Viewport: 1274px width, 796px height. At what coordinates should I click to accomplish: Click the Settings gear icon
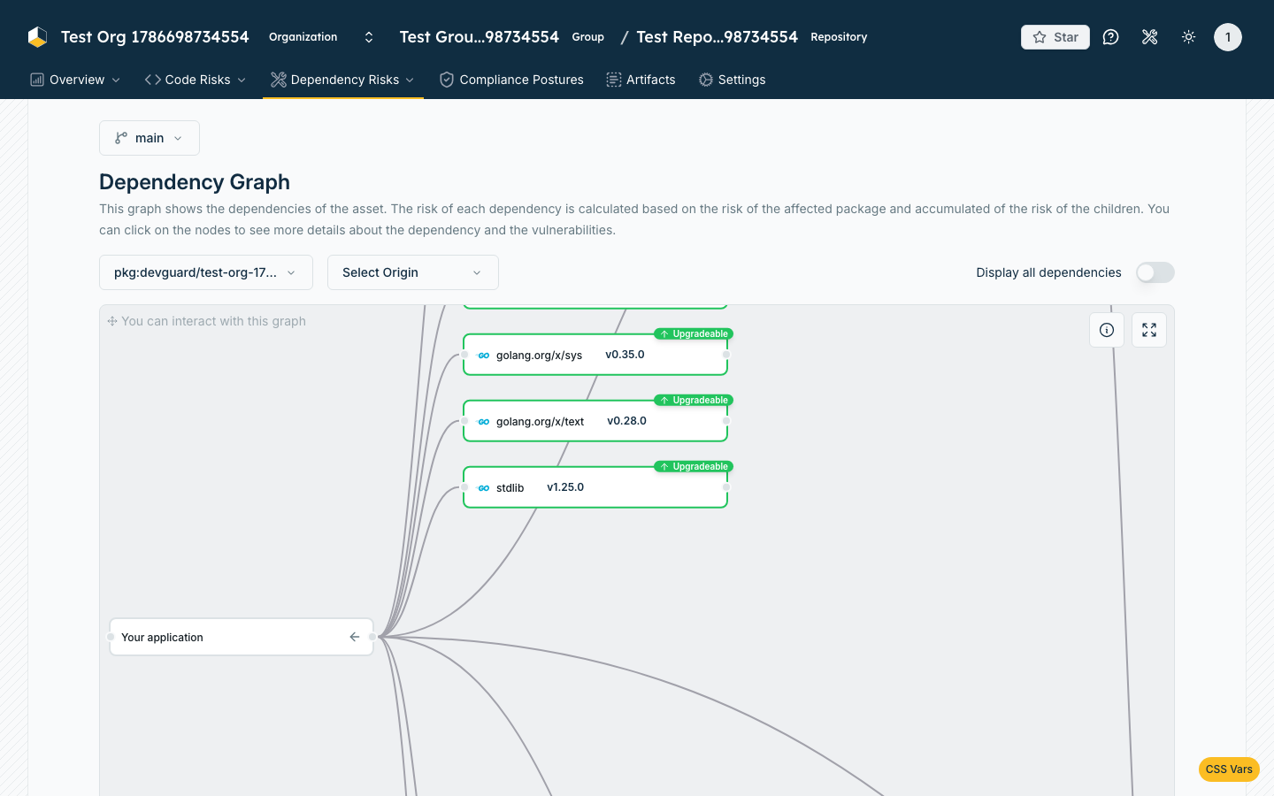(x=706, y=80)
